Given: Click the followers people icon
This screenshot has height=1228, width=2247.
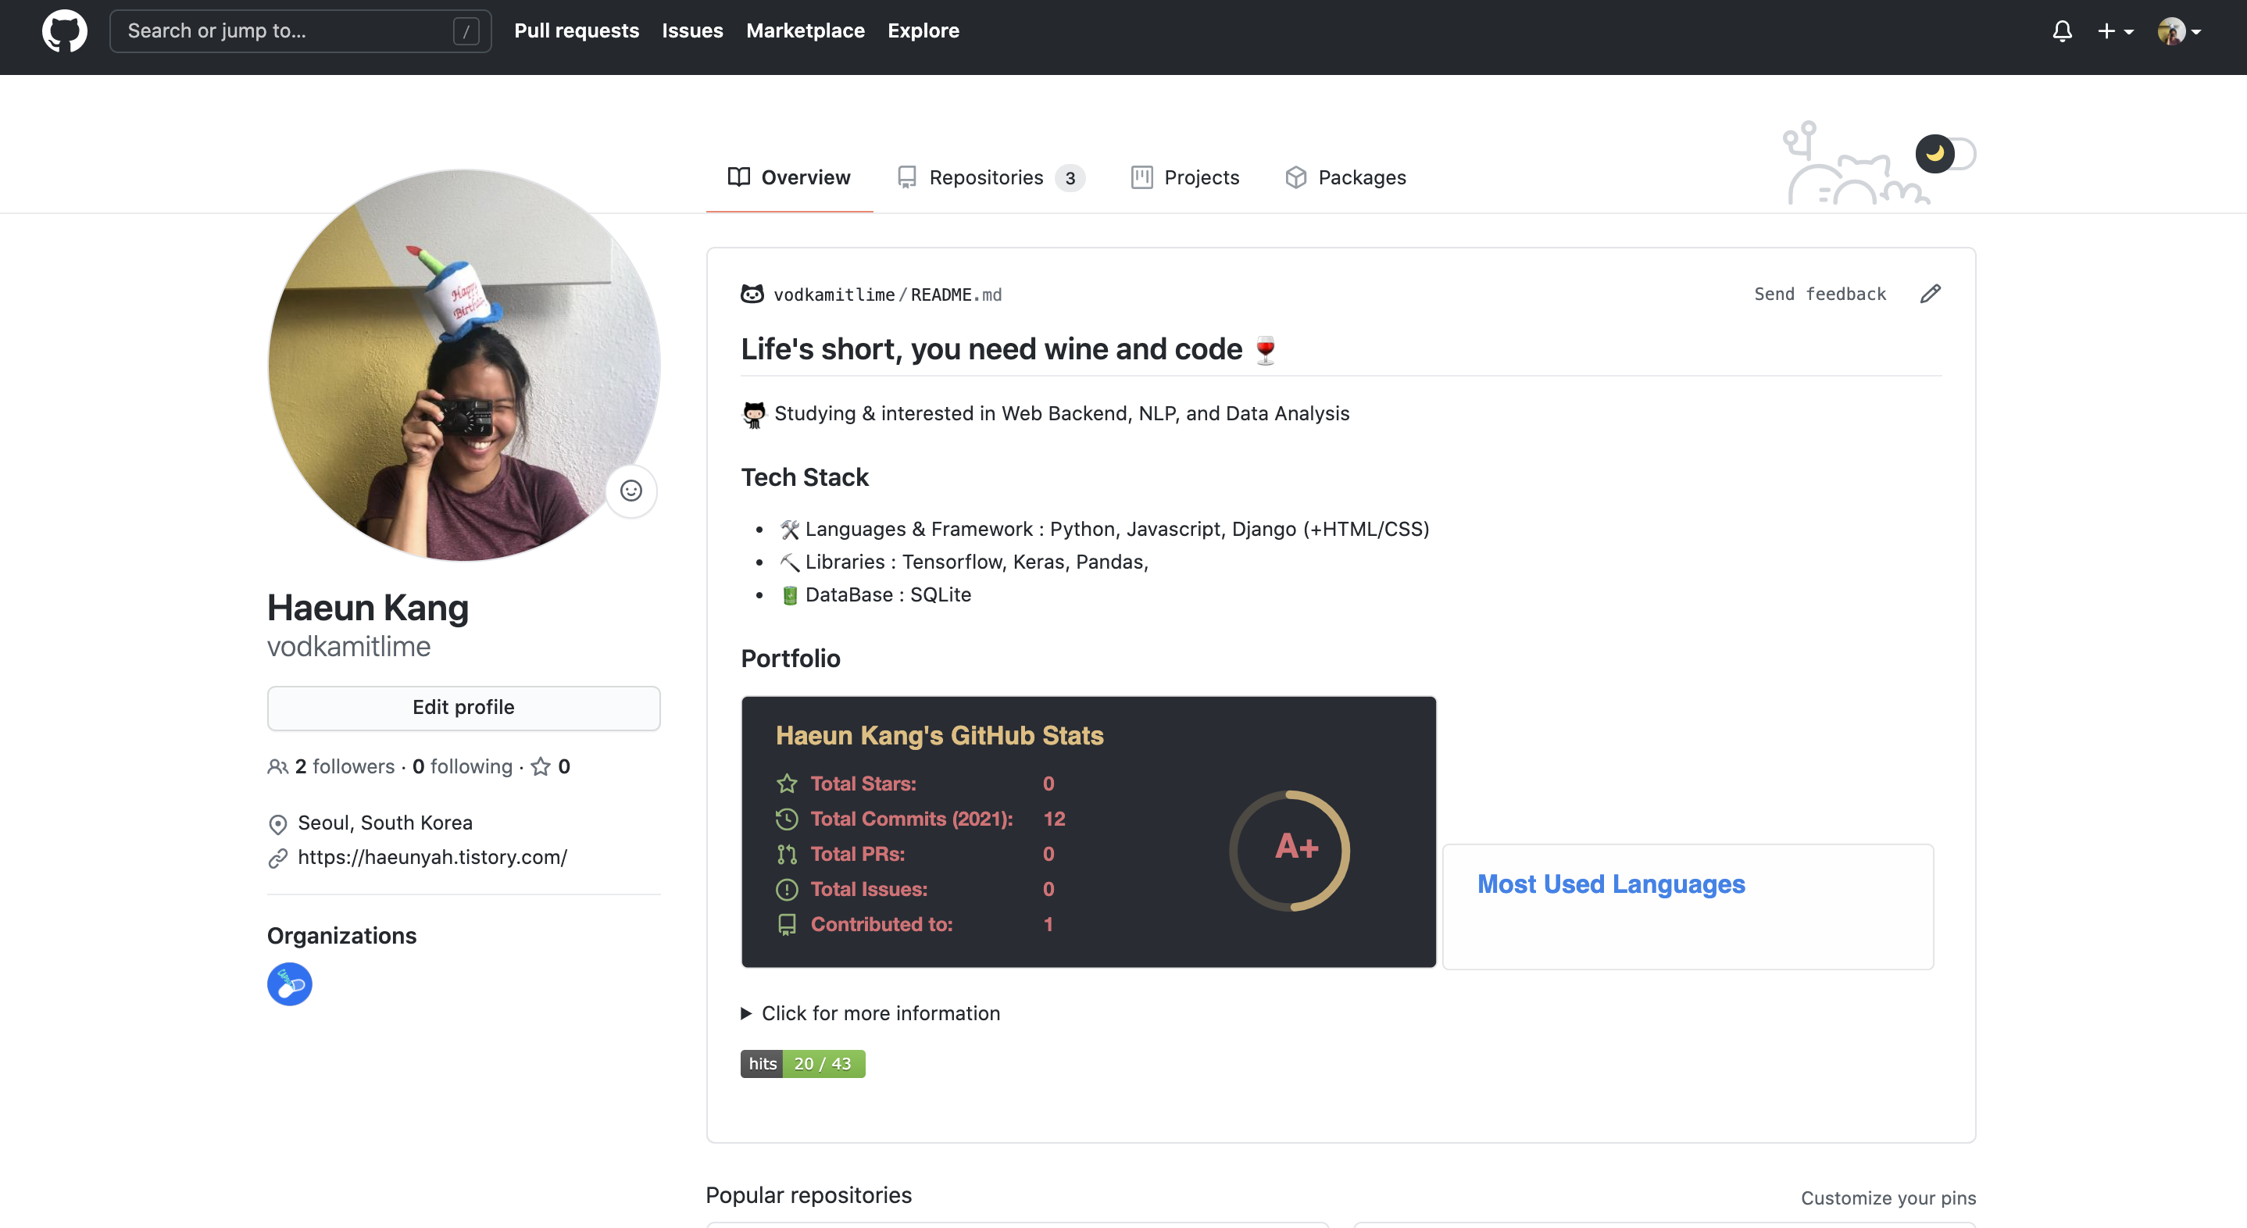Looking at the screenshot, I should tap(277, 766).
